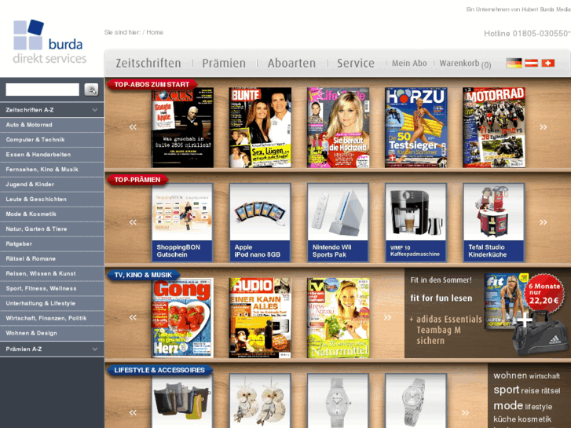This screenshot has width=571, height=428.
Task: Click the 'sport' tag in tag cloud
Action: tap(506, 390)
